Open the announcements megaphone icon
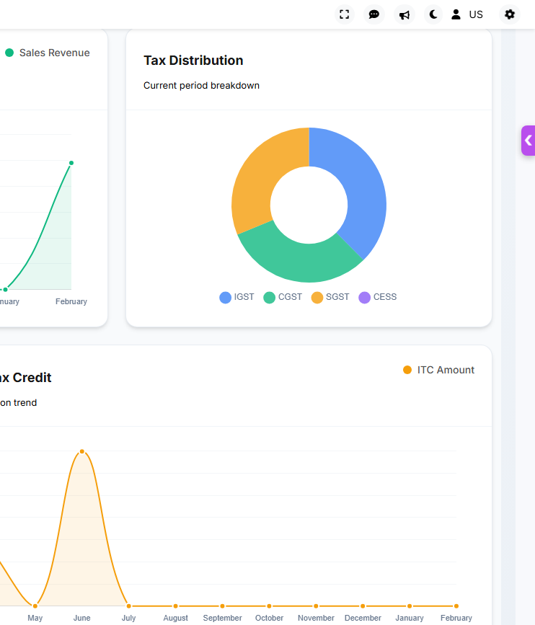535x625 pixels. 404,14
